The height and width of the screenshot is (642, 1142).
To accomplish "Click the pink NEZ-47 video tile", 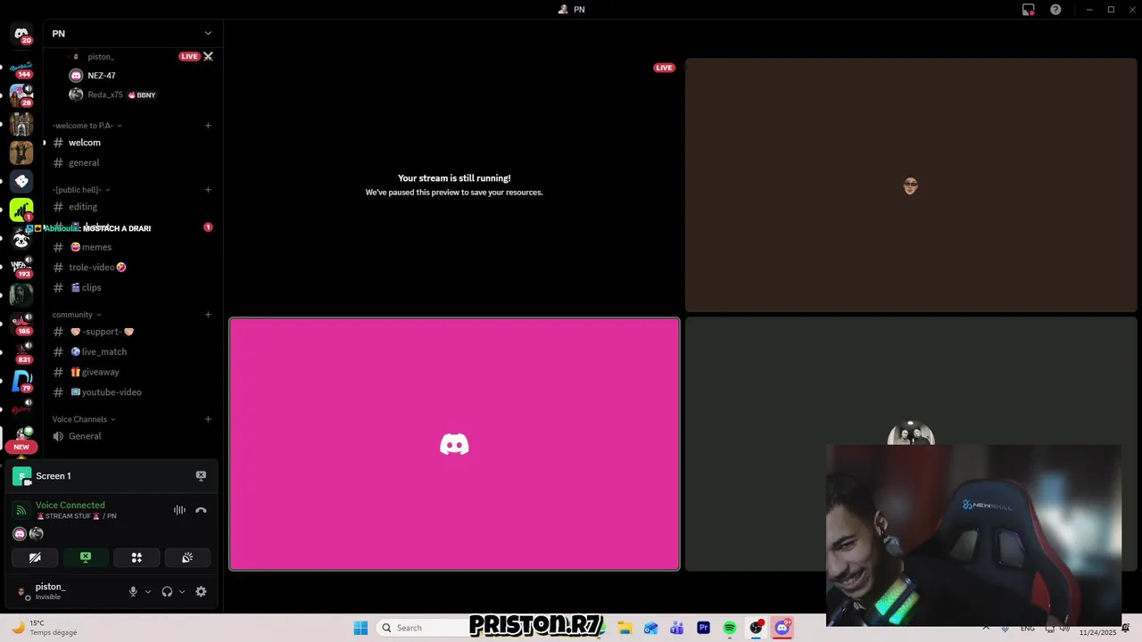I will 454,444.
